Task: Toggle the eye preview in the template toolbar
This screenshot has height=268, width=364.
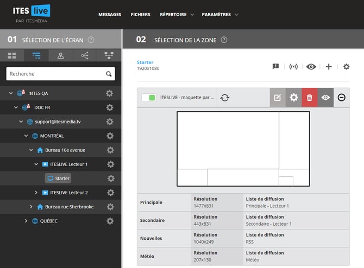Action: click(x=325, y=98)
